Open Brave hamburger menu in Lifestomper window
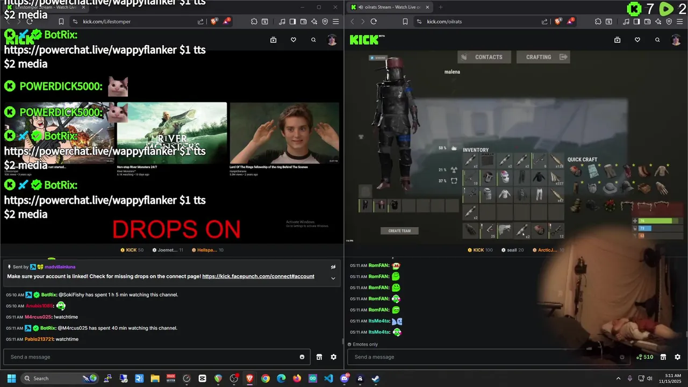The height and width of the screenshot is (387, 688). point(335,21)
